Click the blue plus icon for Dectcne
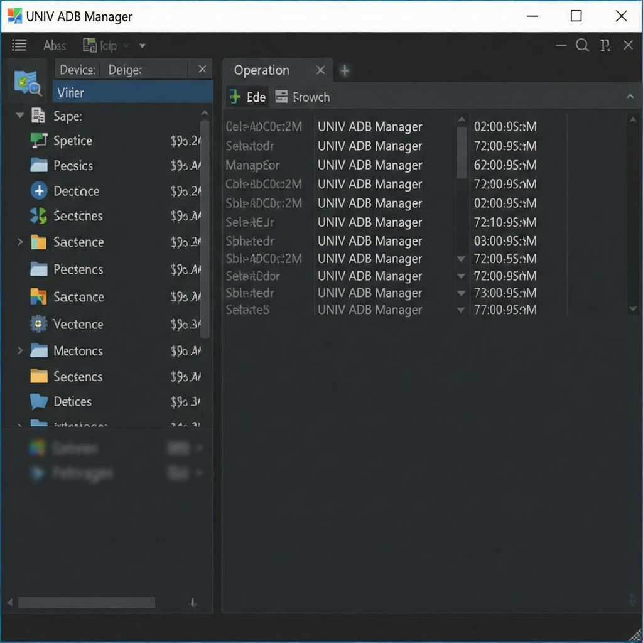 point(39,191)
